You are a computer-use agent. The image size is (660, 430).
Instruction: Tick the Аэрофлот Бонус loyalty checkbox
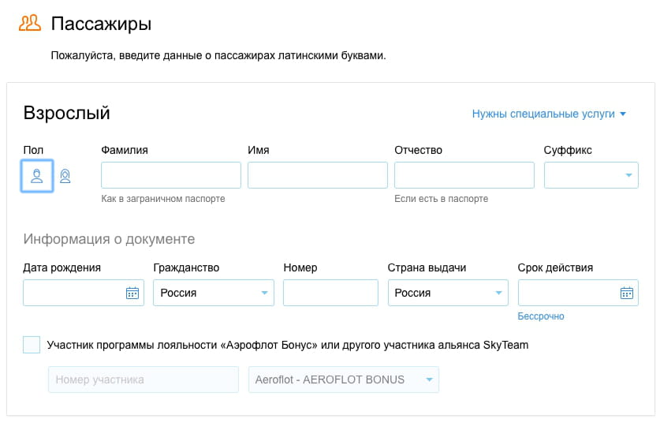[x=32, y=345]
